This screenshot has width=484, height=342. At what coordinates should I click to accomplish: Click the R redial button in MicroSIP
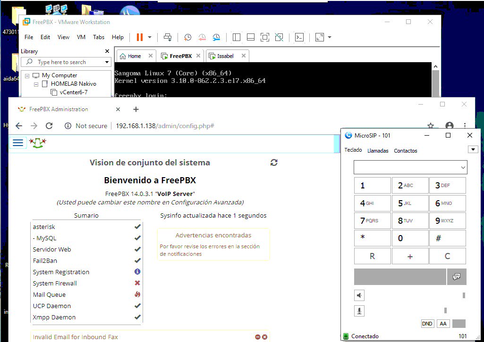372,256
